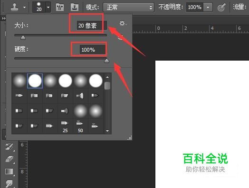Click the 大小 size input field
This screenshot has width=249, height=188.
point(92,26)
